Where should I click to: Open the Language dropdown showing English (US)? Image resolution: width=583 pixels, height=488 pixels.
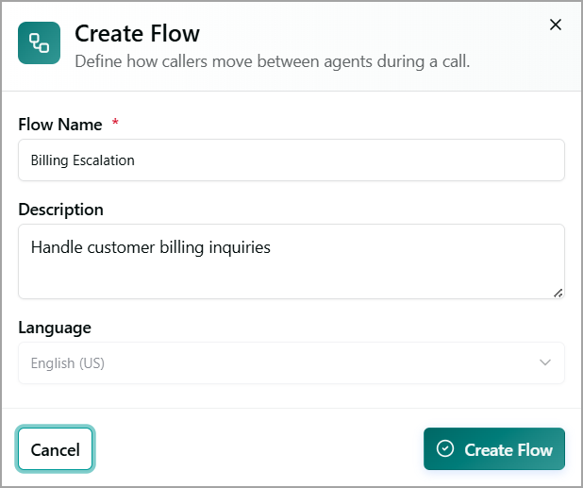pyautogui.click(x=291, y=363)
